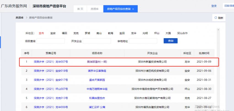Image resolution: width=234 pixels, height=111 pixels.
Task: Click developer 深圳市新基投资有限公司
Action: (x=152, y=62)
